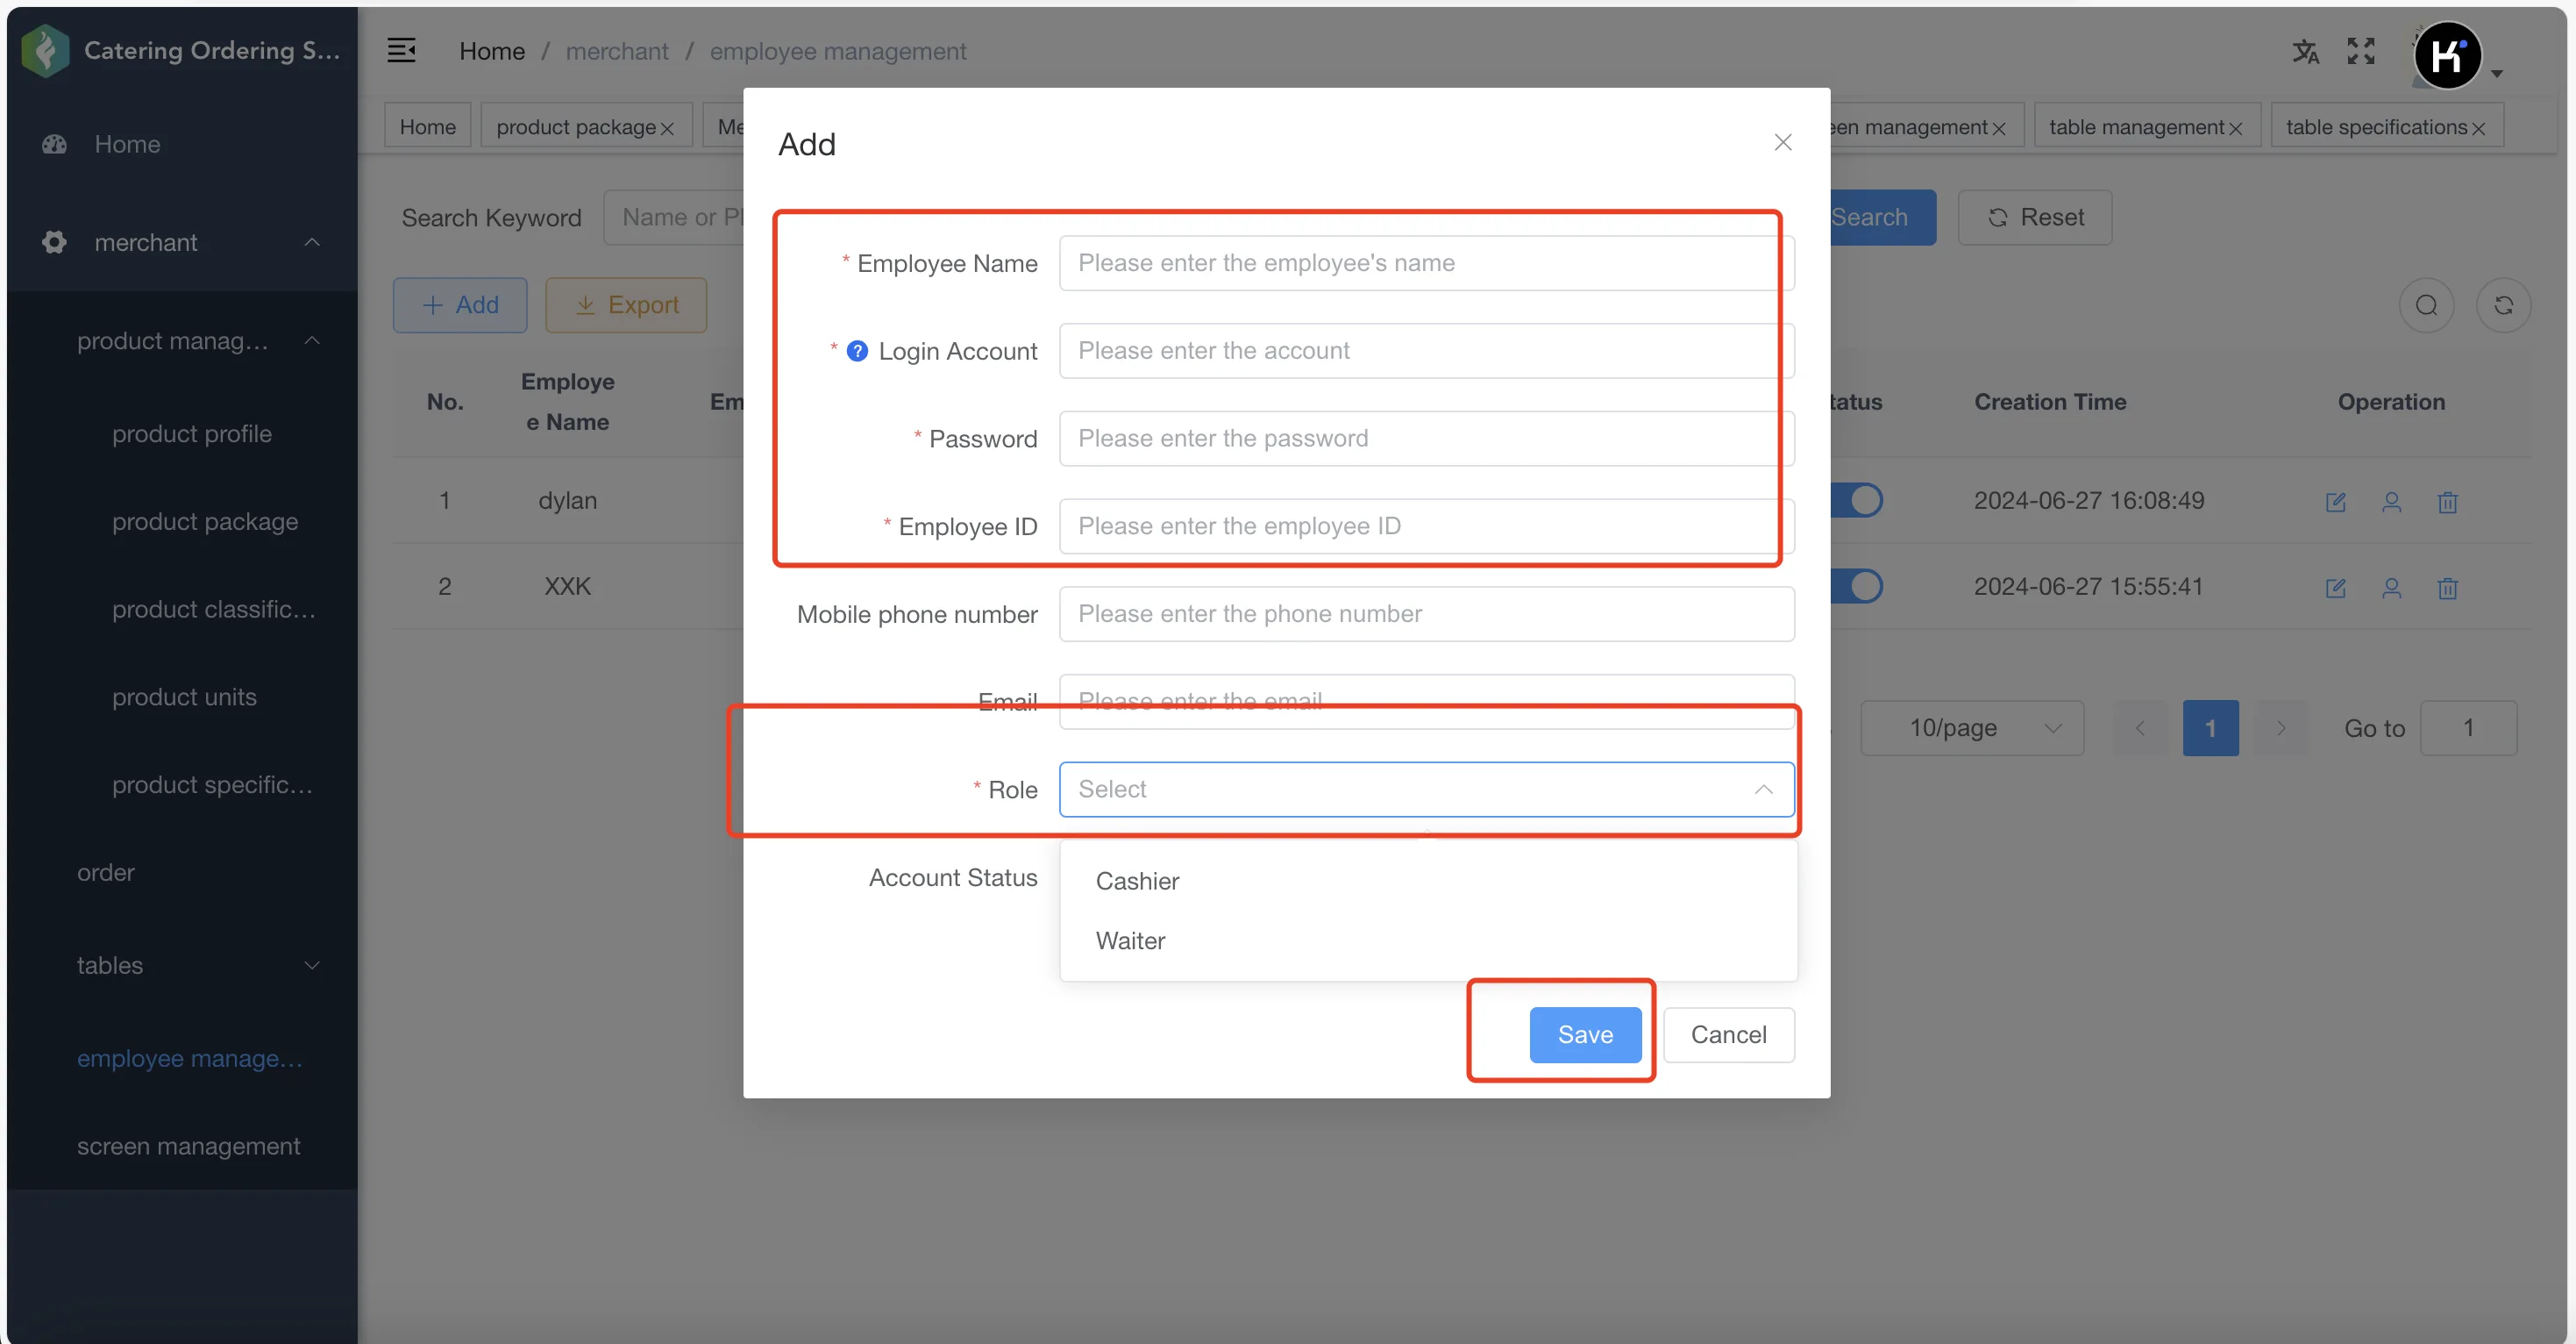The image size is (2576, 1344).
Task: Toggle the status switch for the dylan row
Action: pyautogui.click(x=1857, y=500)
